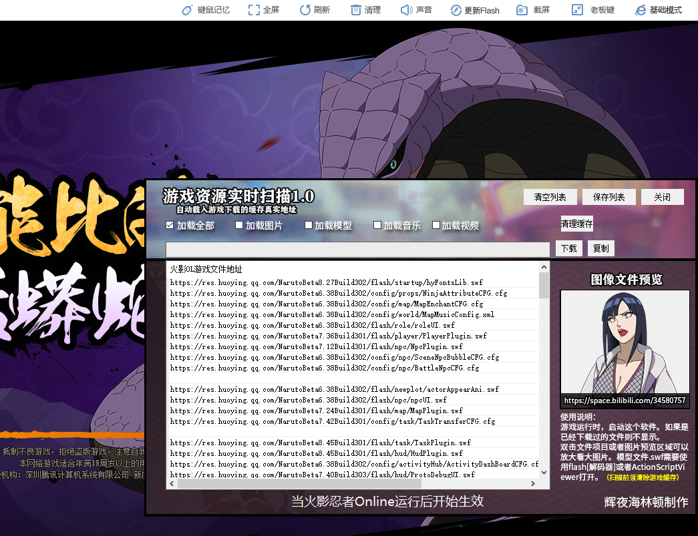
Task: Select the TaskTransferCFG.cfg URL row
Action: pyautogui.click(x=353, y=421)
